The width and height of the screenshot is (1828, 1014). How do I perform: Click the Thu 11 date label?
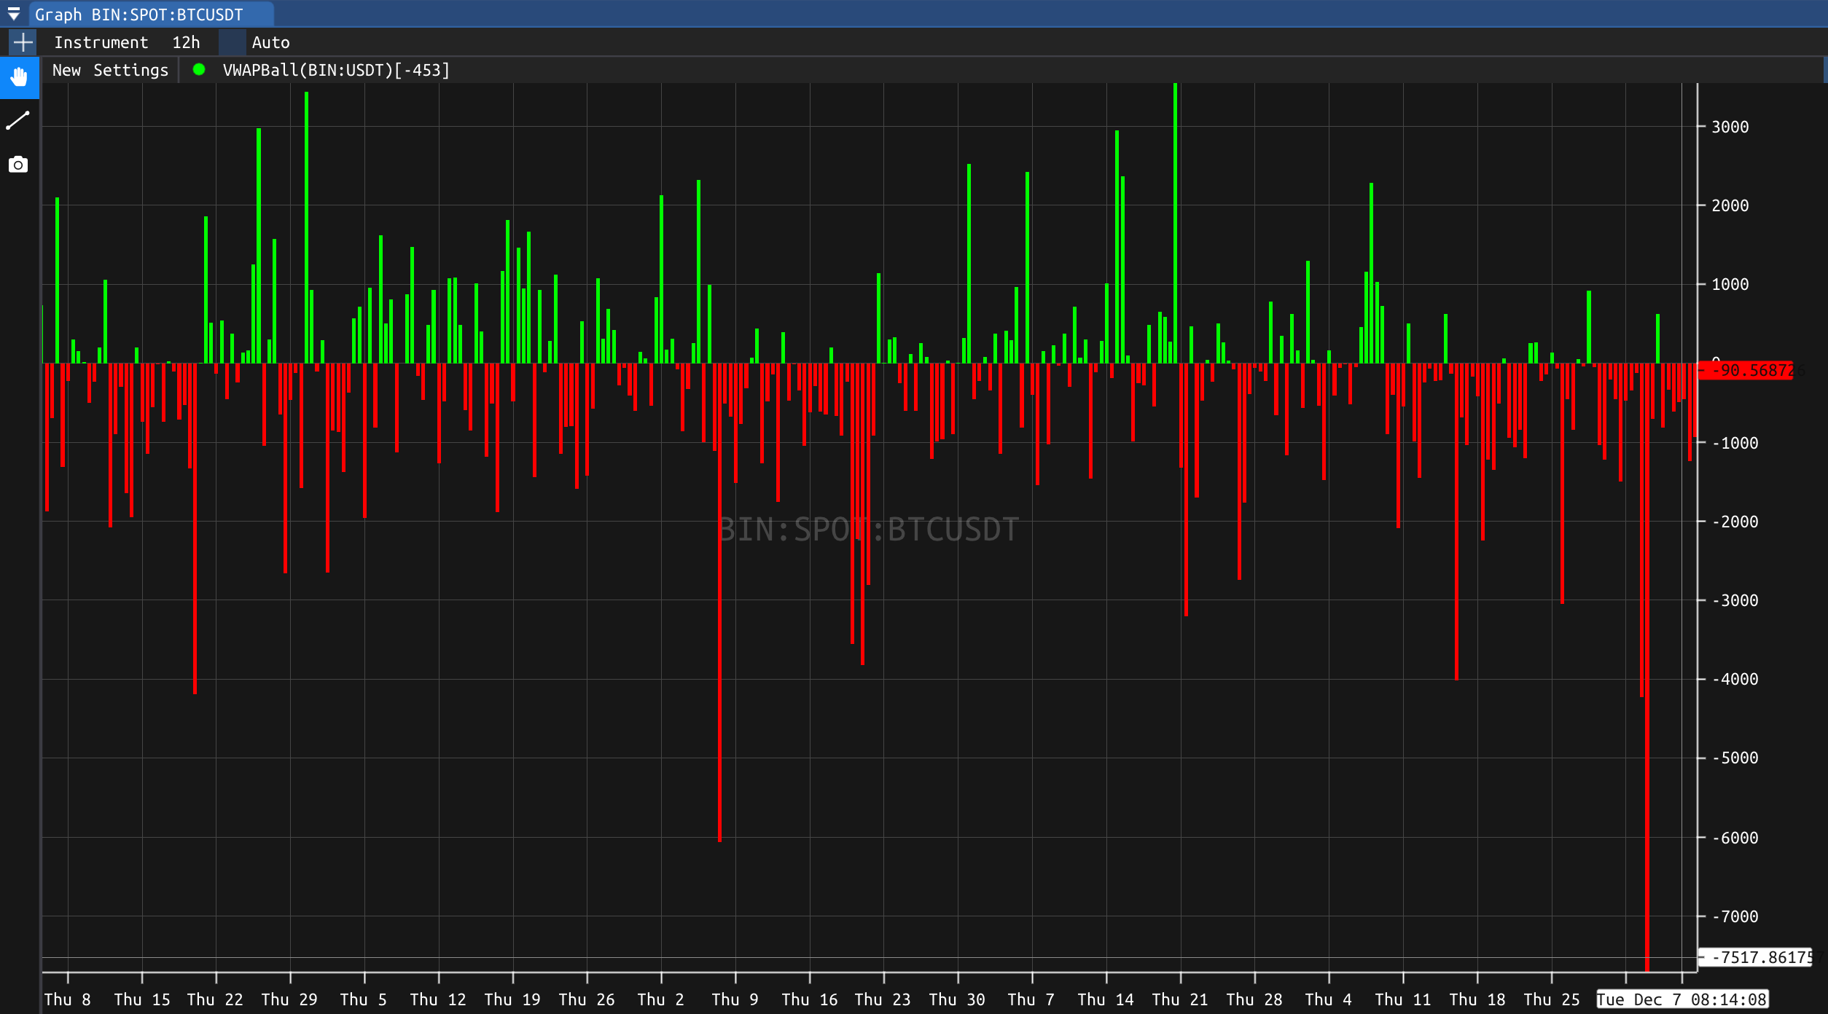point(1403,1000)
